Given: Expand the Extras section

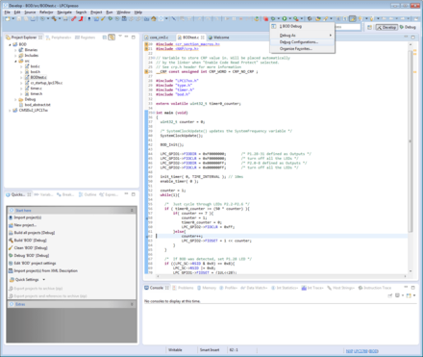Looking at the screenshot, I should pos(132,304).
